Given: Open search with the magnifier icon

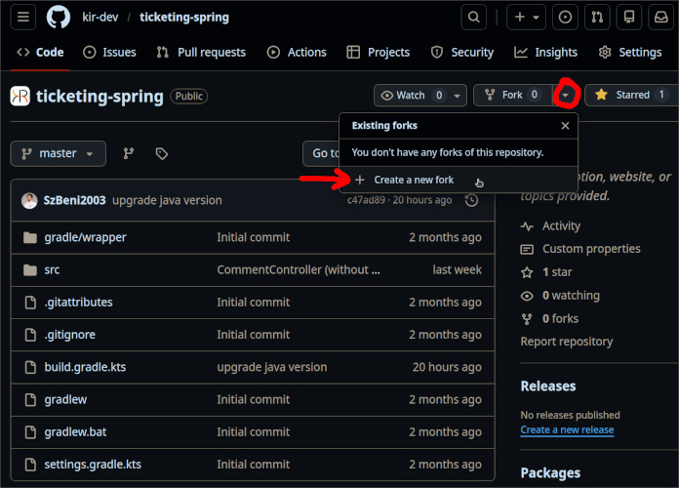Looking at the screenshot, I should coord(474,17).
